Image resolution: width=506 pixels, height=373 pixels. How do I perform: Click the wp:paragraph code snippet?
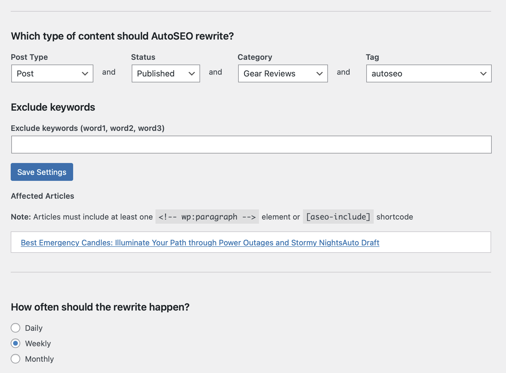coord(207,217)
